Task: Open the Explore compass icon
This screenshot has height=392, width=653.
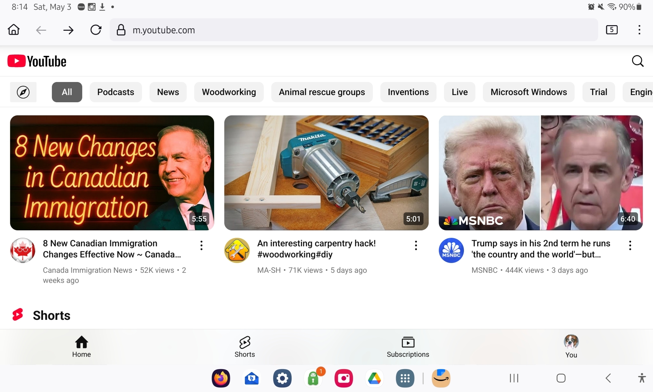Action: pos(23,92)
